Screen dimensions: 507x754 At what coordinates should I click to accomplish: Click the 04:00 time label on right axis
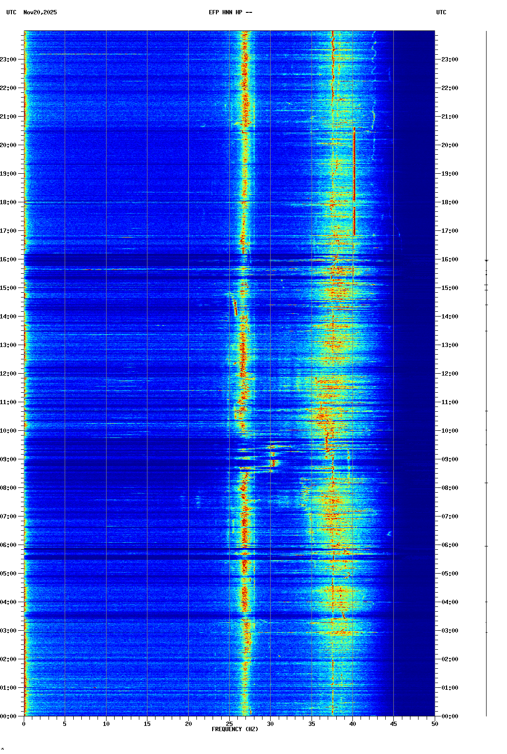449,602
